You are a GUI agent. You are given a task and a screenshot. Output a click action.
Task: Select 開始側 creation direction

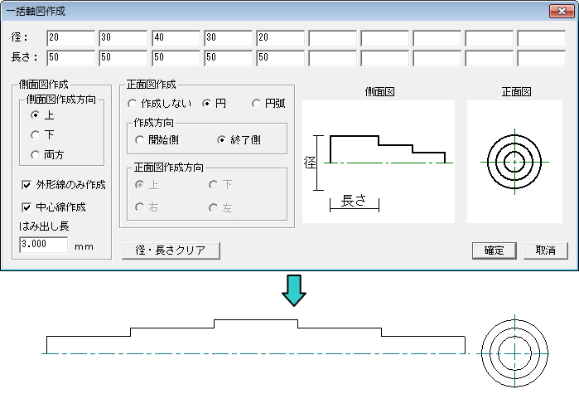[140, 140]
